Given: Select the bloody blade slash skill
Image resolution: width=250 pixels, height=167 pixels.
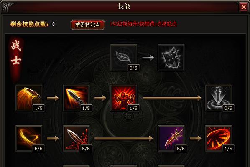Looking at the screenshot, I should coord(77,138).
